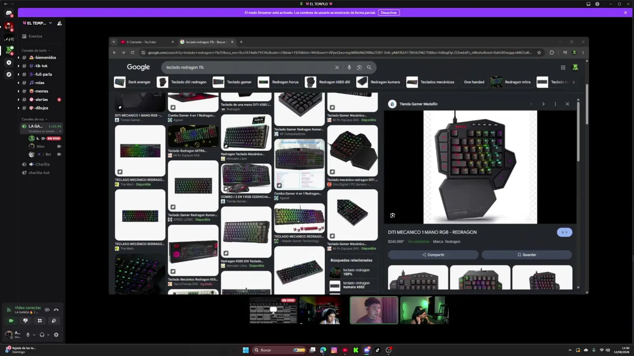This screenshot has width=634, height=356.
Task: Open the tik-tok text channel
Action: [42, 66]
